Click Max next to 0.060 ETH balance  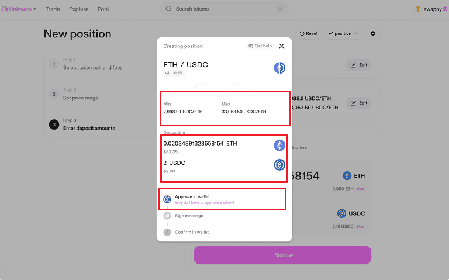361,189
